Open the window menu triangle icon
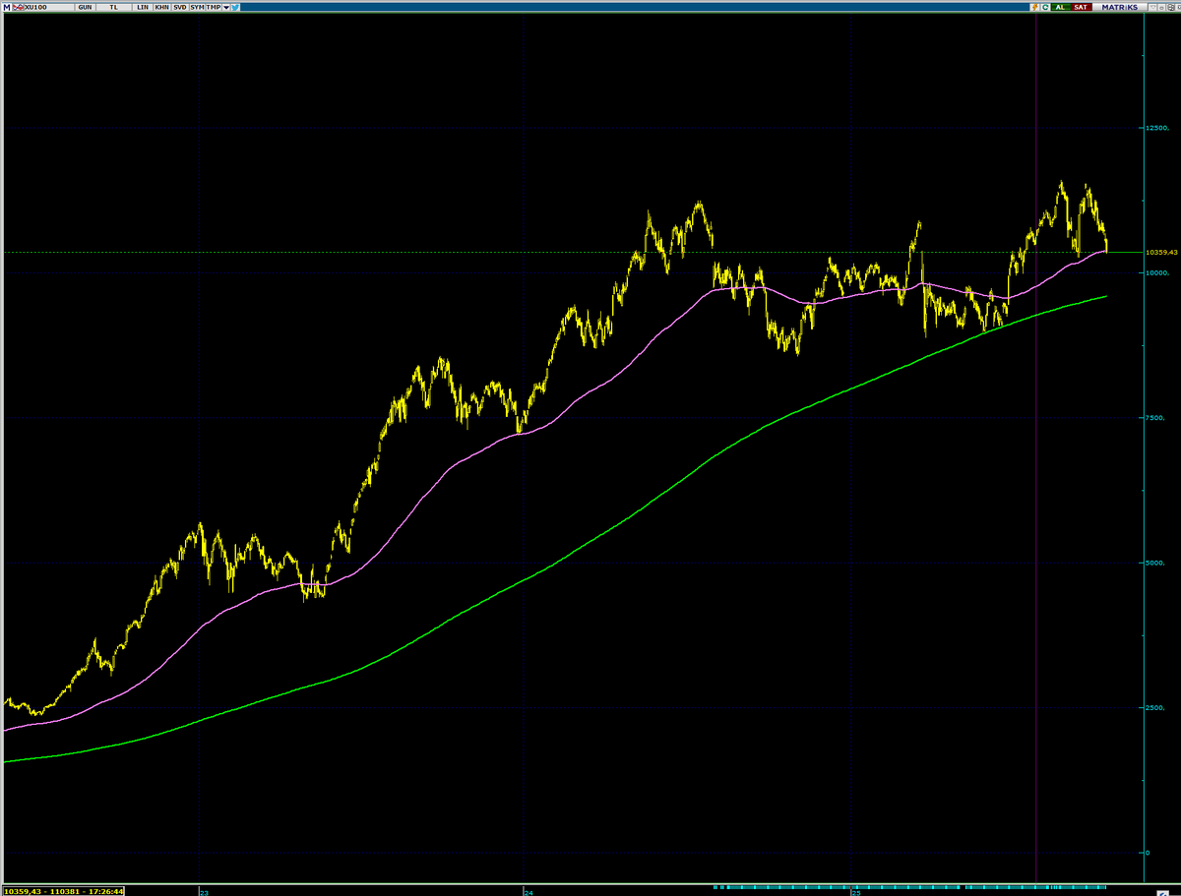Screen dimensions: 1181x896 [1152, 7]
